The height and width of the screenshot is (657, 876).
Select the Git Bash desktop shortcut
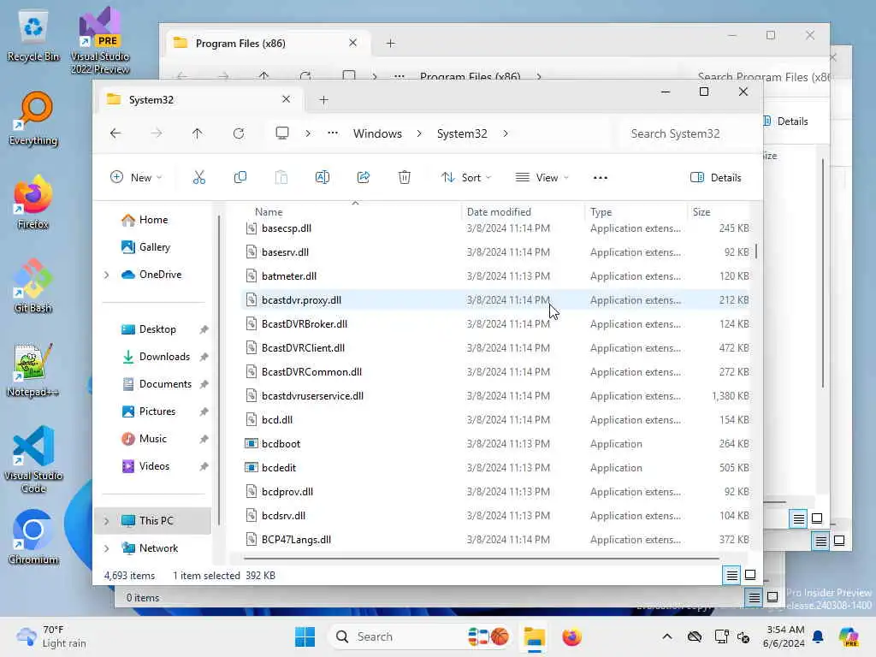click(x=33, y=286)
